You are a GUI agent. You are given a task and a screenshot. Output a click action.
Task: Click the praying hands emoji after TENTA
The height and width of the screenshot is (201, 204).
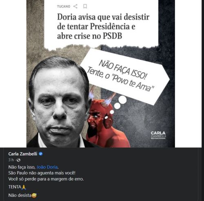[24, 187]
